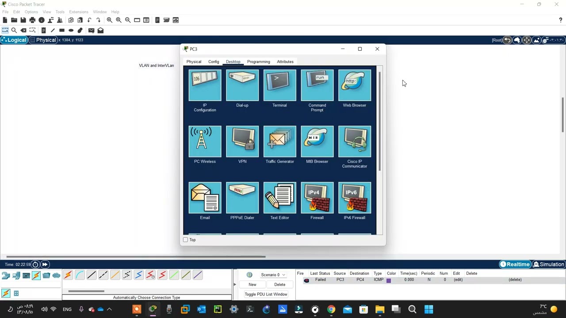Launch the PPPoE Dialer
566x318 pixels.
click(242, 197)
